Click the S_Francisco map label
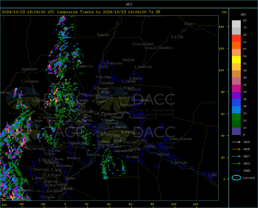Screen dimensions: 258x208 coord(113,63)
